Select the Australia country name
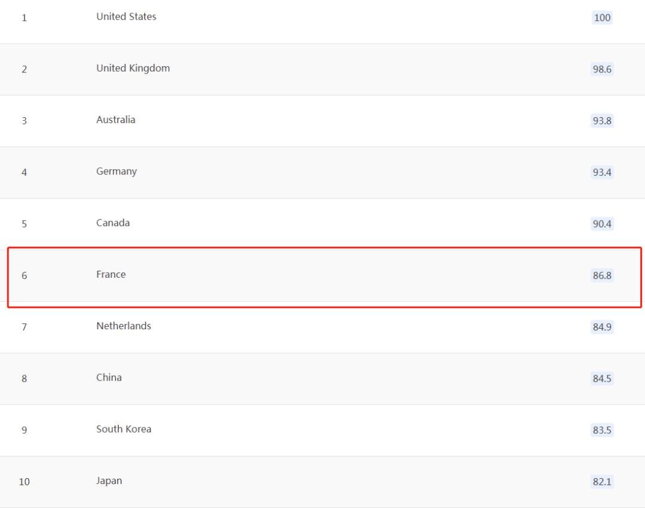Viewport: 645px width, 508px height. pyautogui.click(x=116, y=120)
